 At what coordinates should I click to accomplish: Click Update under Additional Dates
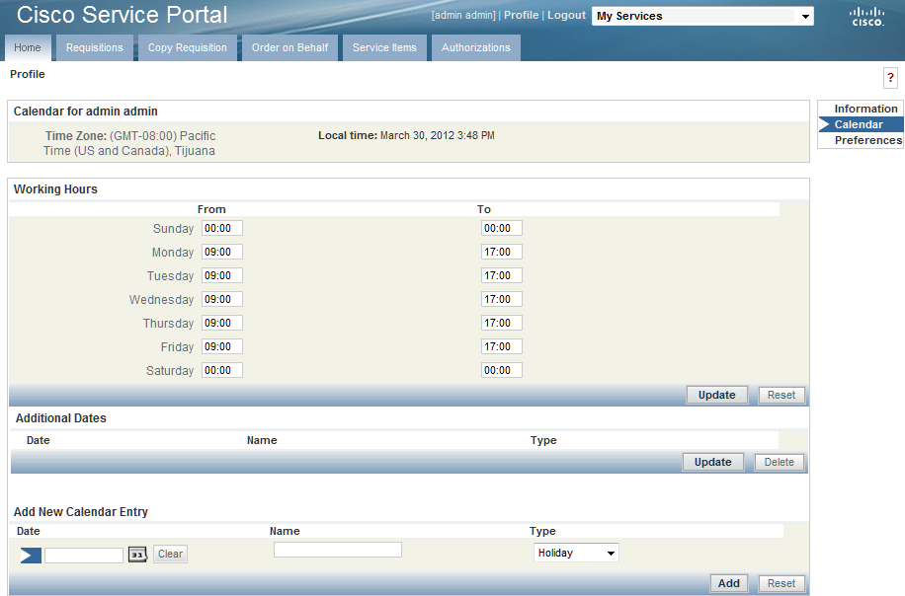point(712,462)
